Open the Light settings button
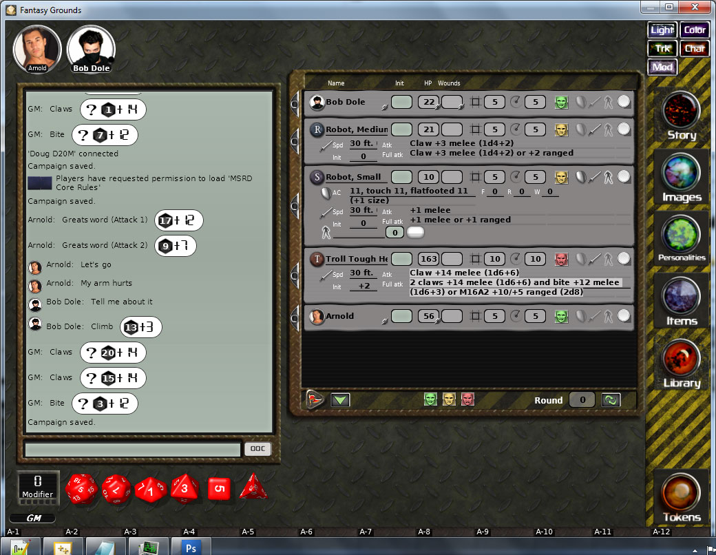Screen dimensions: 716x555 click(x=662, y=30)
